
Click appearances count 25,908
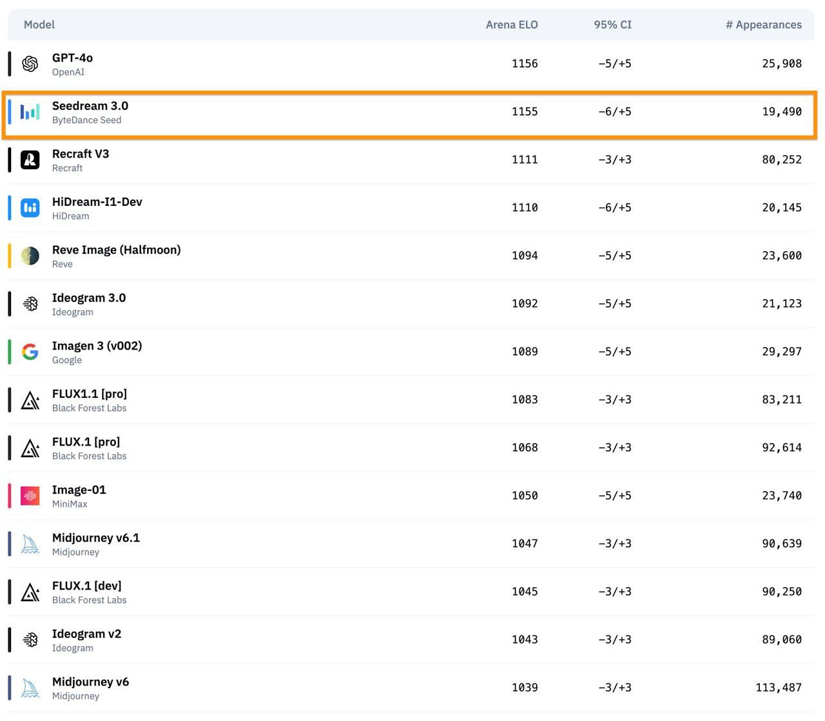(782, 64)
